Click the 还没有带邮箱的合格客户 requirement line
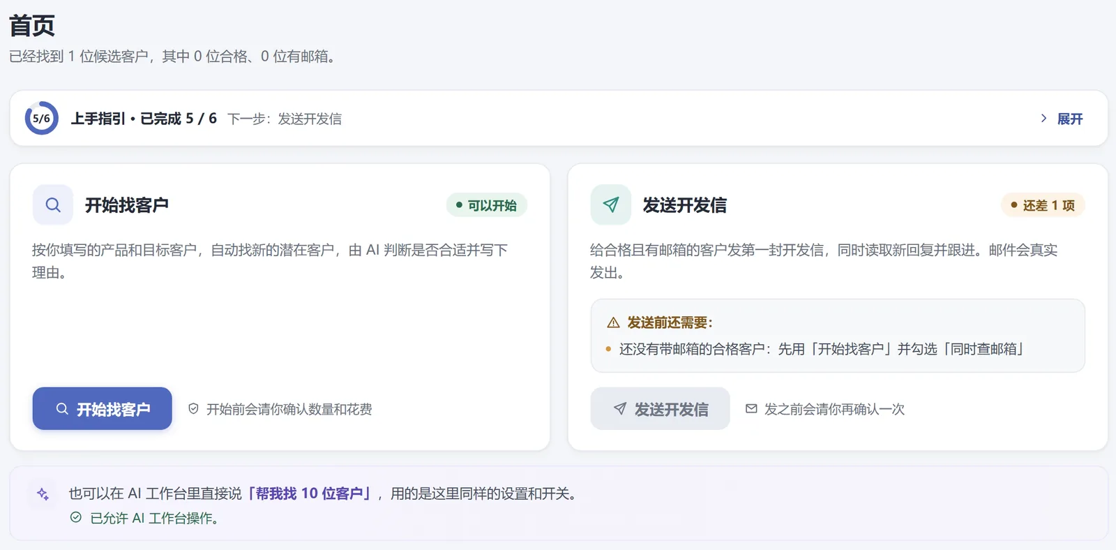Screen dimensions: 1116x550 822,349
